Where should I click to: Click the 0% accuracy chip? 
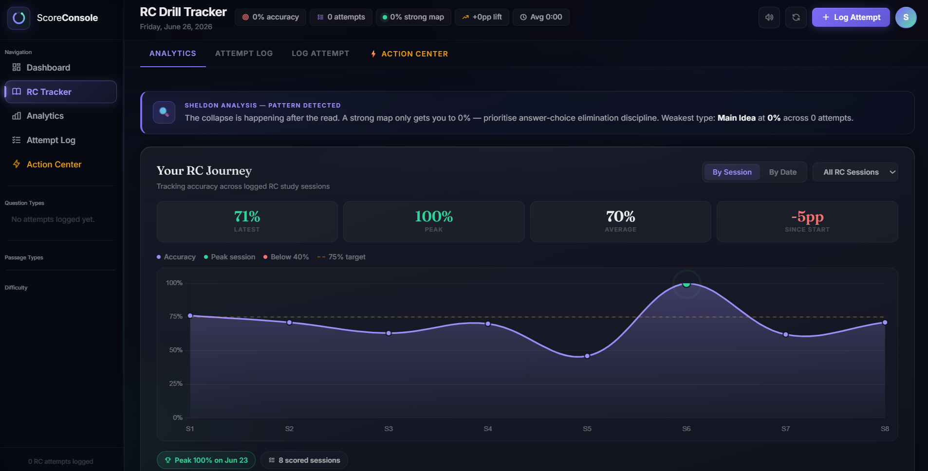click(x=271, y=17)
